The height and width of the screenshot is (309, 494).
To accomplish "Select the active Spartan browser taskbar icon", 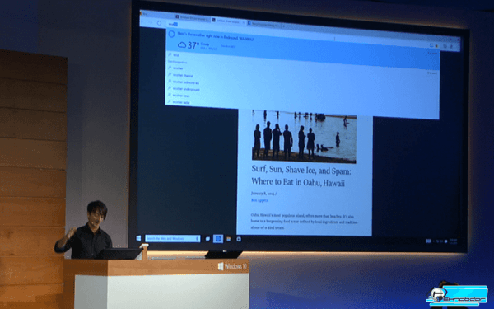I will click(x=218, y=239).
